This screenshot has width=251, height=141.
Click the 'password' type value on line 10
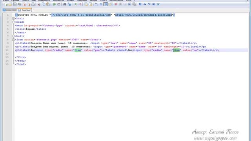(120, 47)
